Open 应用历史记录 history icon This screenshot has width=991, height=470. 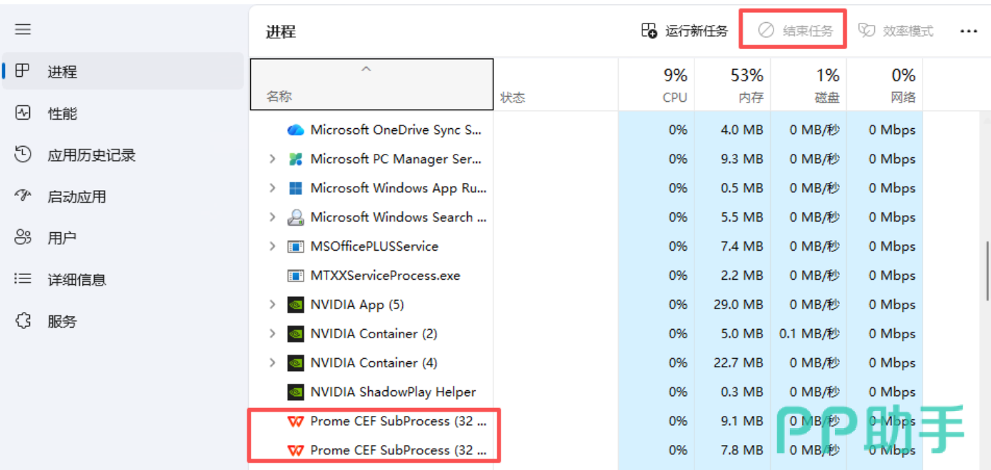[x=23, y=155]
